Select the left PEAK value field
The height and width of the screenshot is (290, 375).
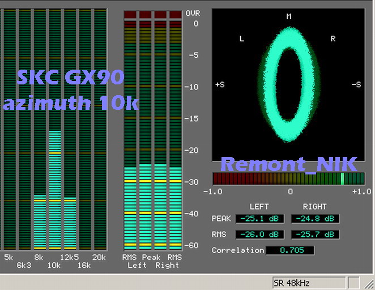(259, 219)
